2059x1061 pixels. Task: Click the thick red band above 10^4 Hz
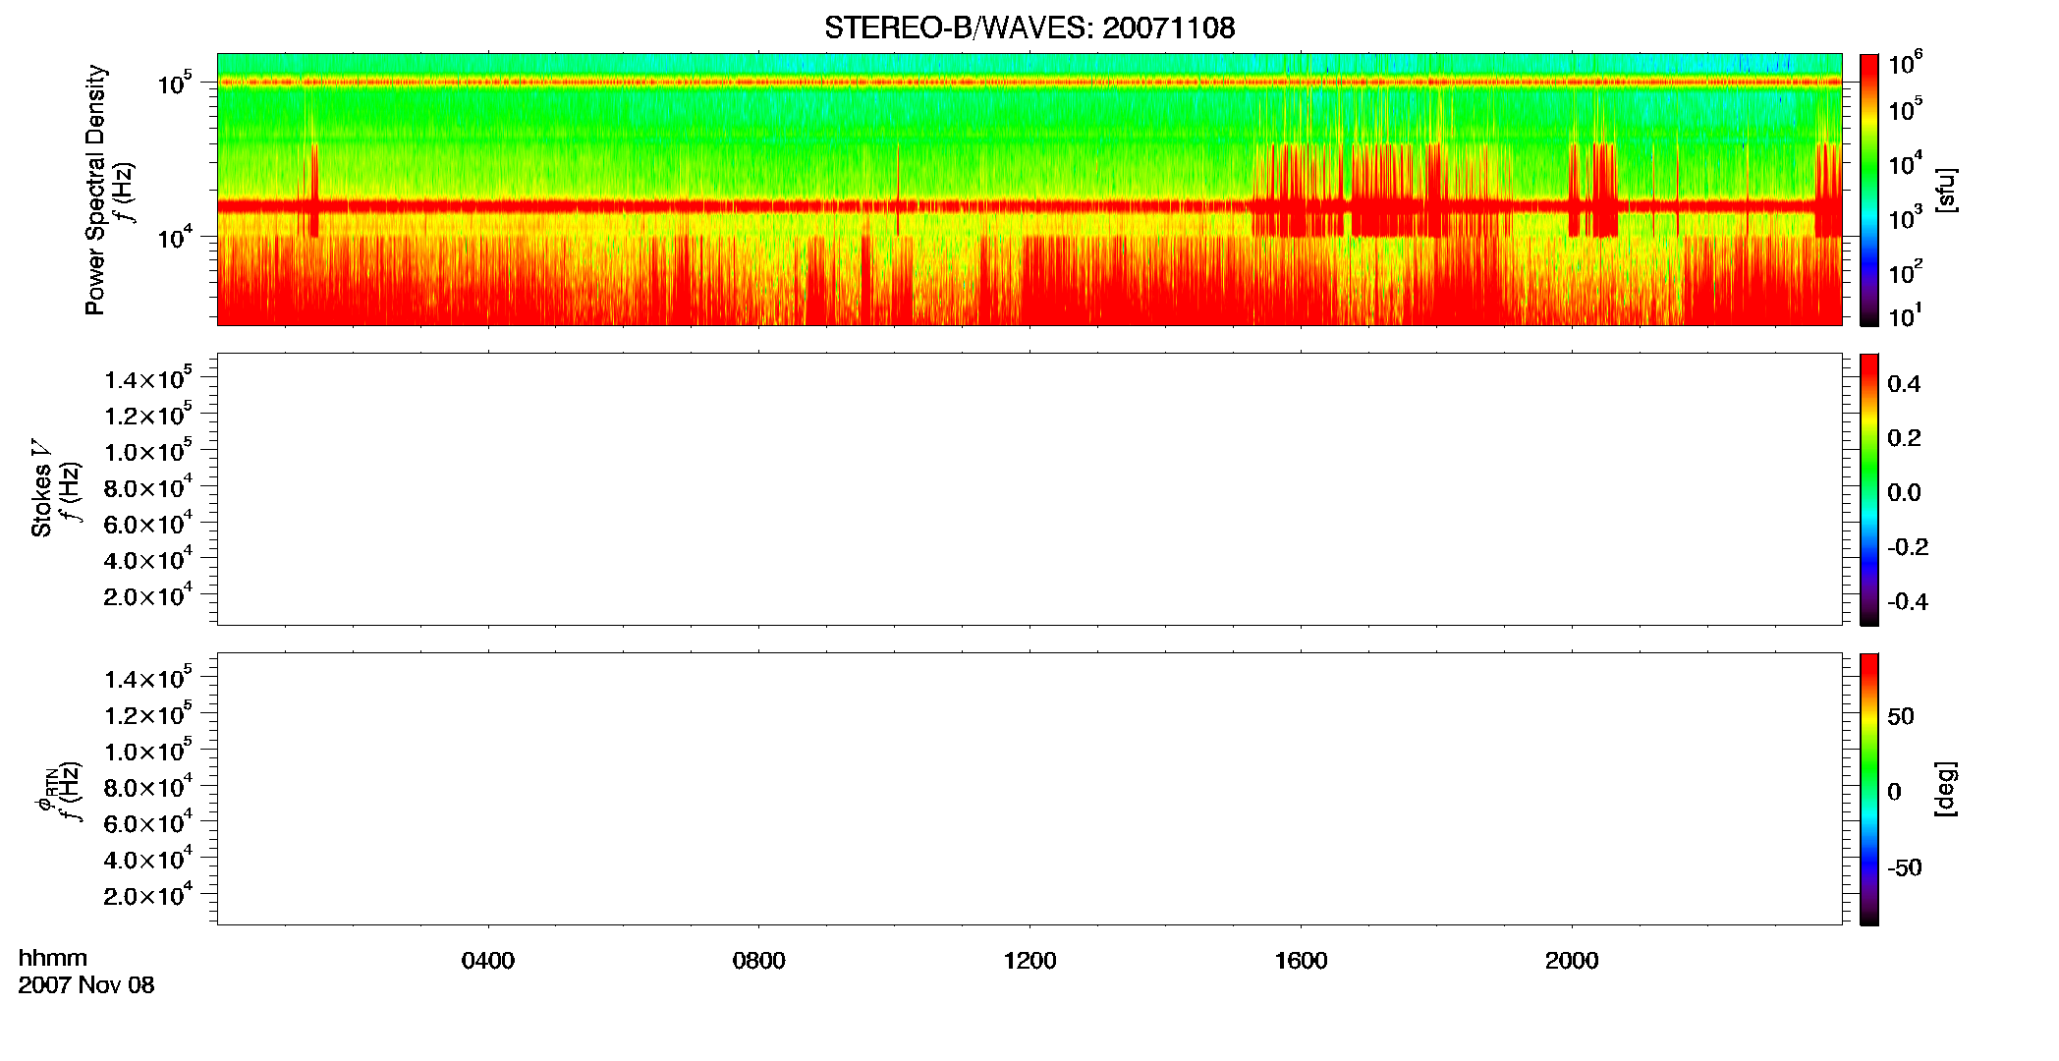coord(1029,206)
